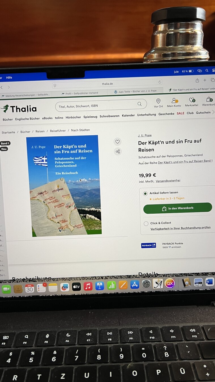Screen dimensions: 215x382
Task: Open the J. U. Pope author link
Action: click(145, 136)
